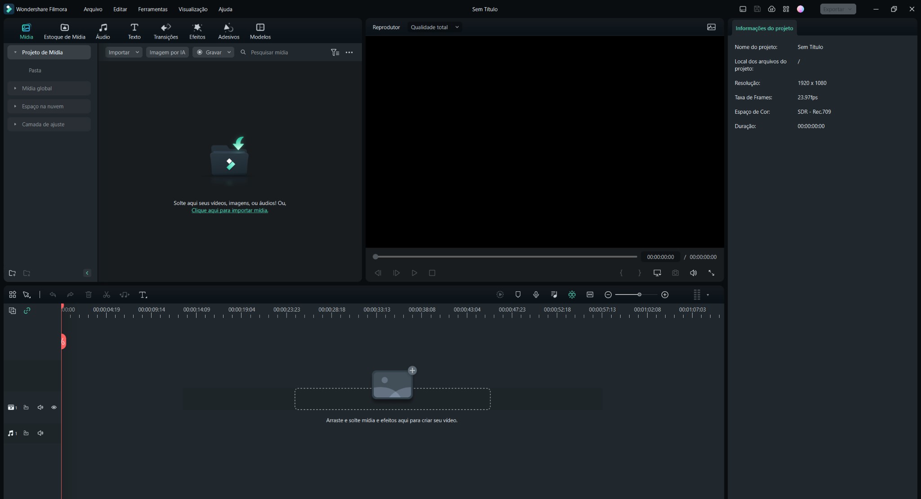Create a new folder in media panel
921x499 pixels.
[12, 273]
